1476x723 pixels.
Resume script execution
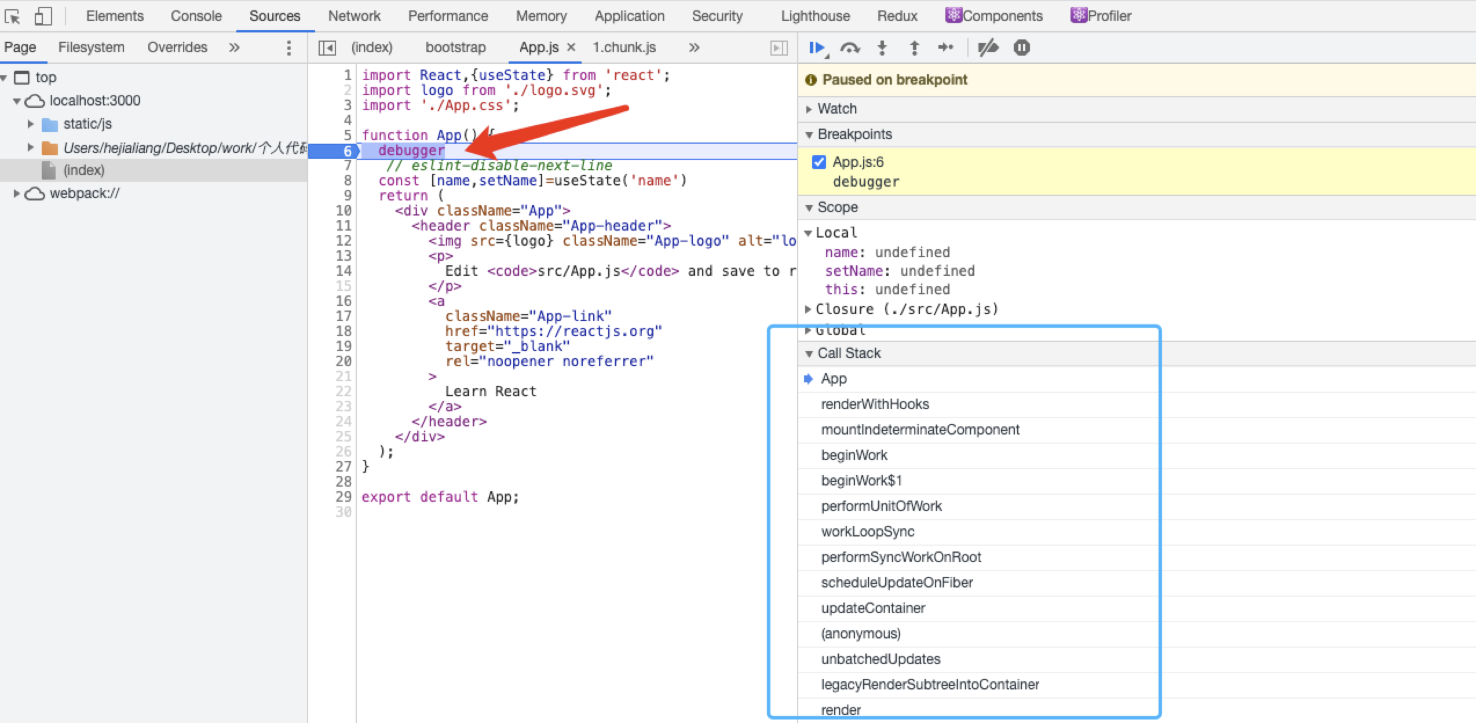[817, 48]
